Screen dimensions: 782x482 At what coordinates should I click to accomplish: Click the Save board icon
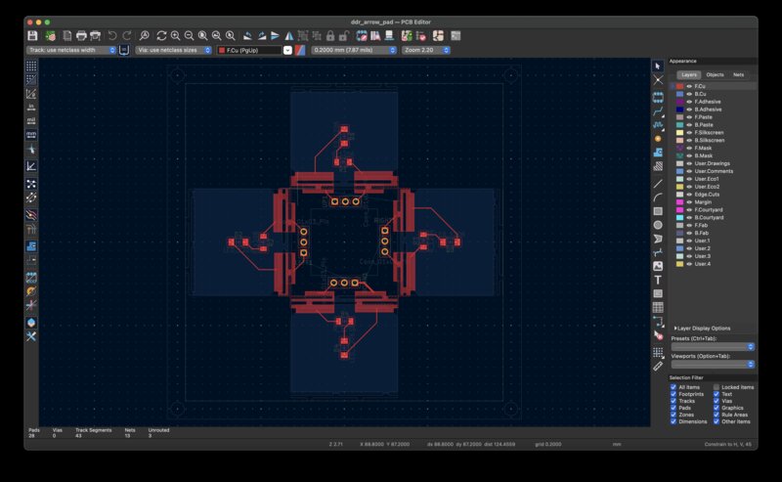pos(32,36)
